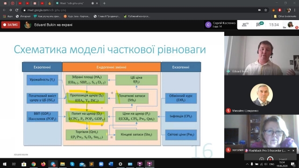Viewport: 299px width, 168px height.
Task: Select Михайло Швиденко participant tile
Action: [262, 95]
